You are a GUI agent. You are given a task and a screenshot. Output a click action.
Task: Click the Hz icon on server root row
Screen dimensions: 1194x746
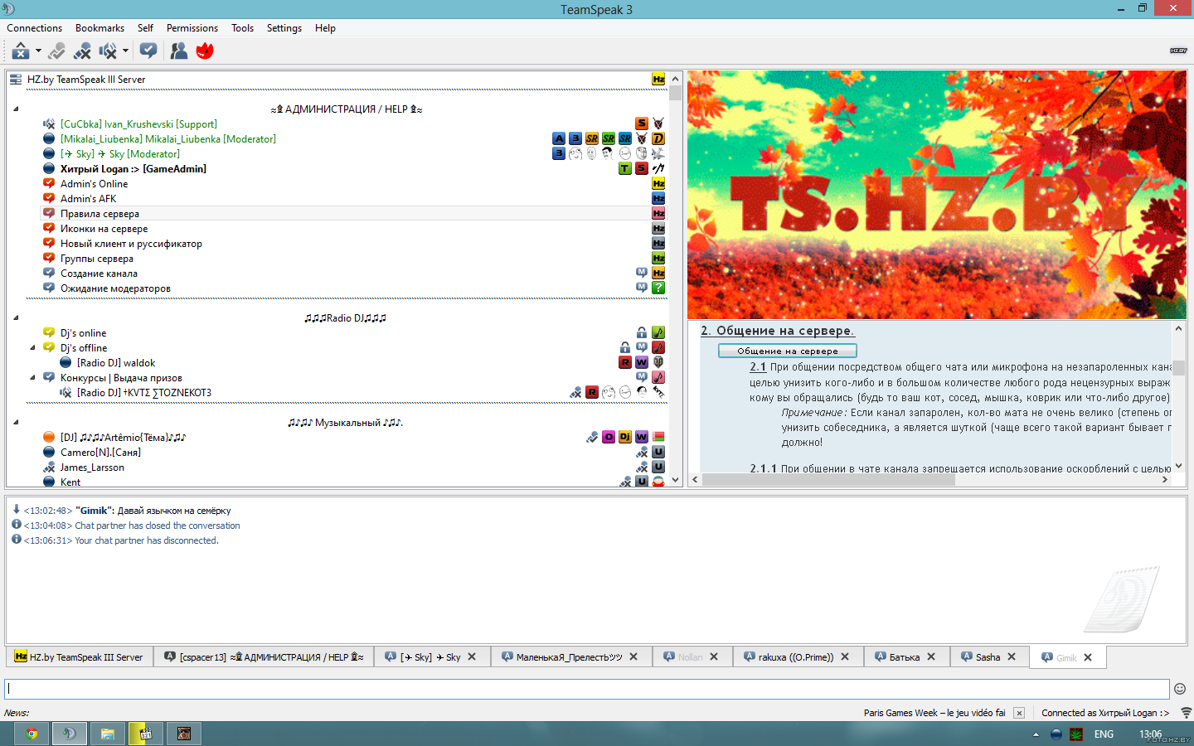coord(658,80)
